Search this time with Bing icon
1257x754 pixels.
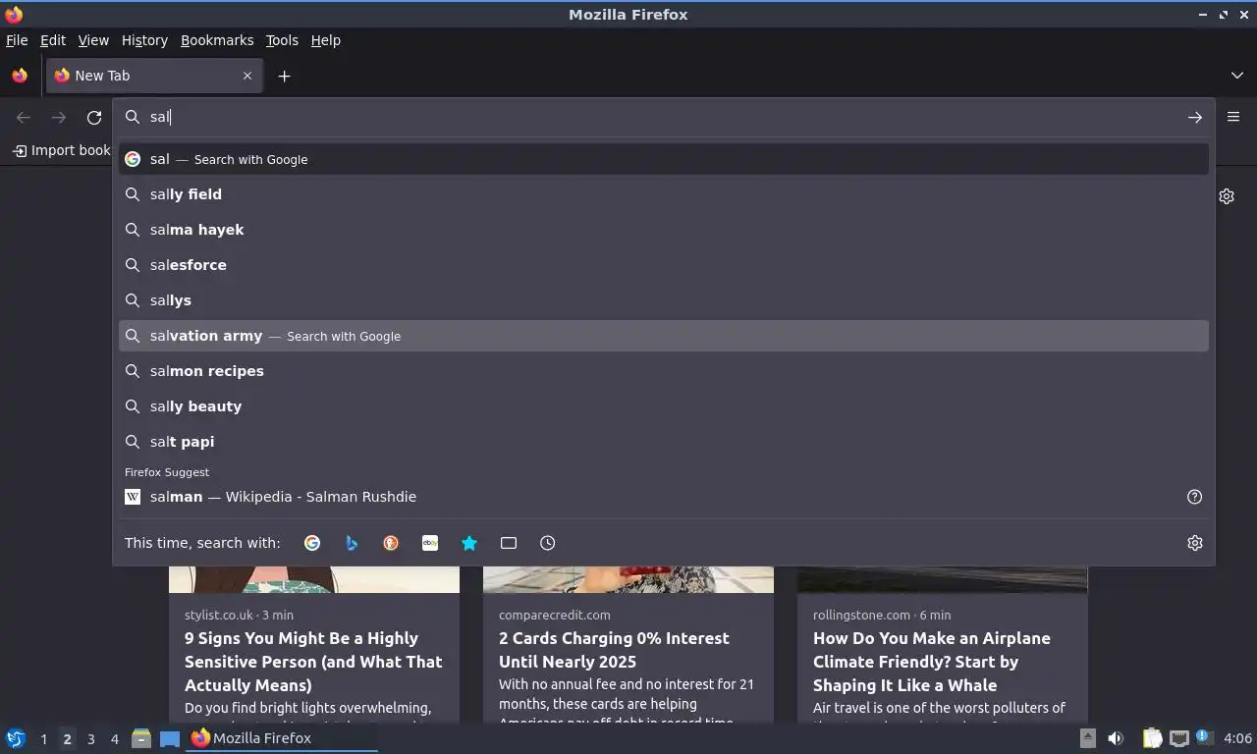click(x=352, y=543)
